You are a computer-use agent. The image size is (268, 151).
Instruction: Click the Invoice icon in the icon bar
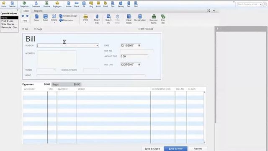click(69, 4)
